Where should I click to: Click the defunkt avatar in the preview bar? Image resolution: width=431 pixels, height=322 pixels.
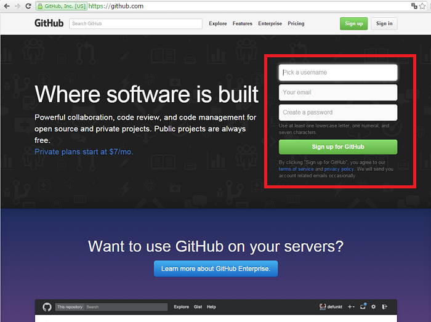pos(323,307)
